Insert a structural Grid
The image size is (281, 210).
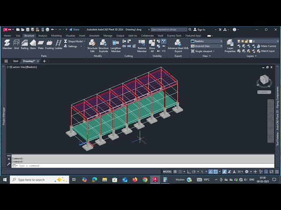pyautogui.click(x=16, y=45)
